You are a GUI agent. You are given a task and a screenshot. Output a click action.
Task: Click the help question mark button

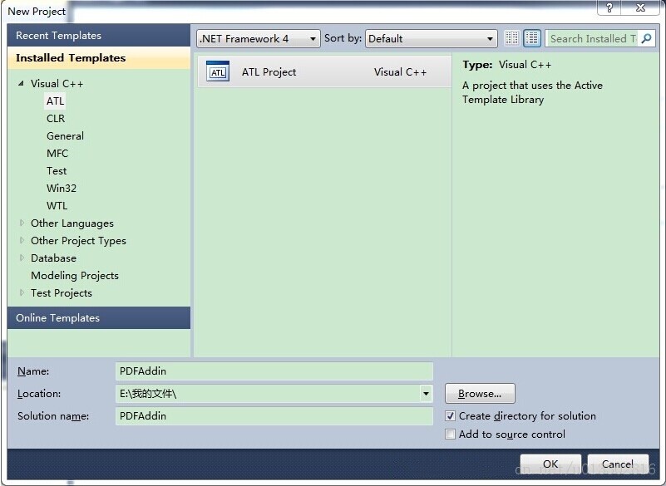(x=609, y=7)
